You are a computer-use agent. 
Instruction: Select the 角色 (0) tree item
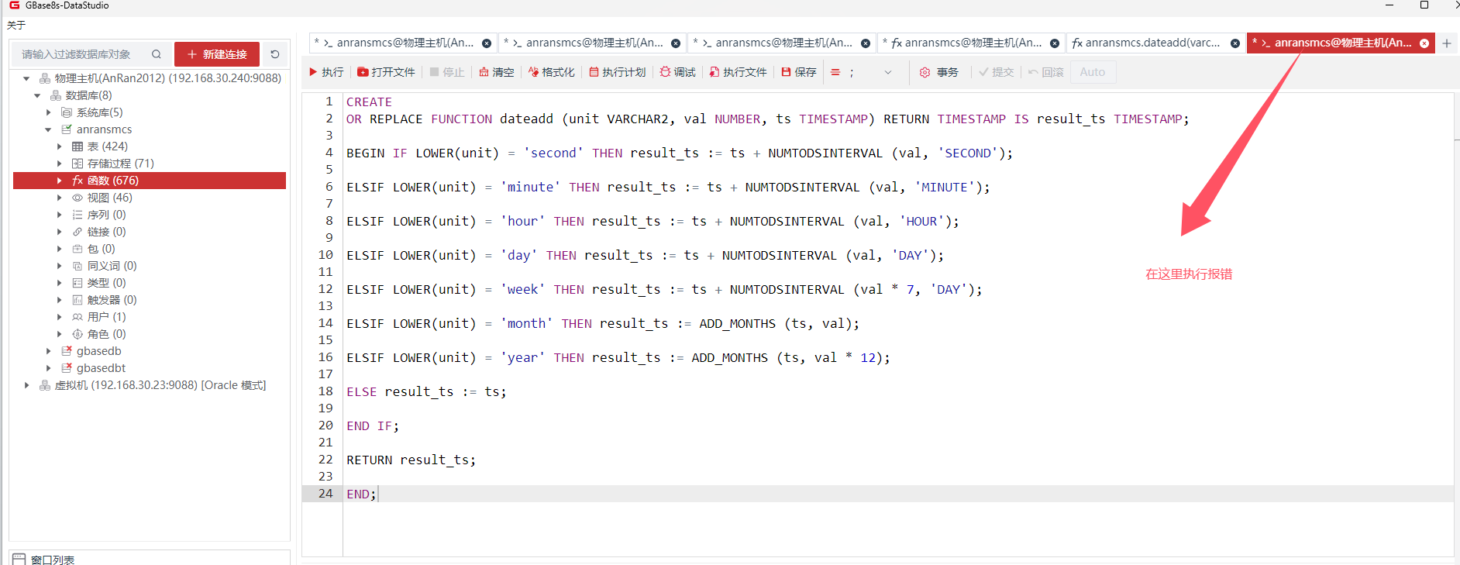[106, 334]
